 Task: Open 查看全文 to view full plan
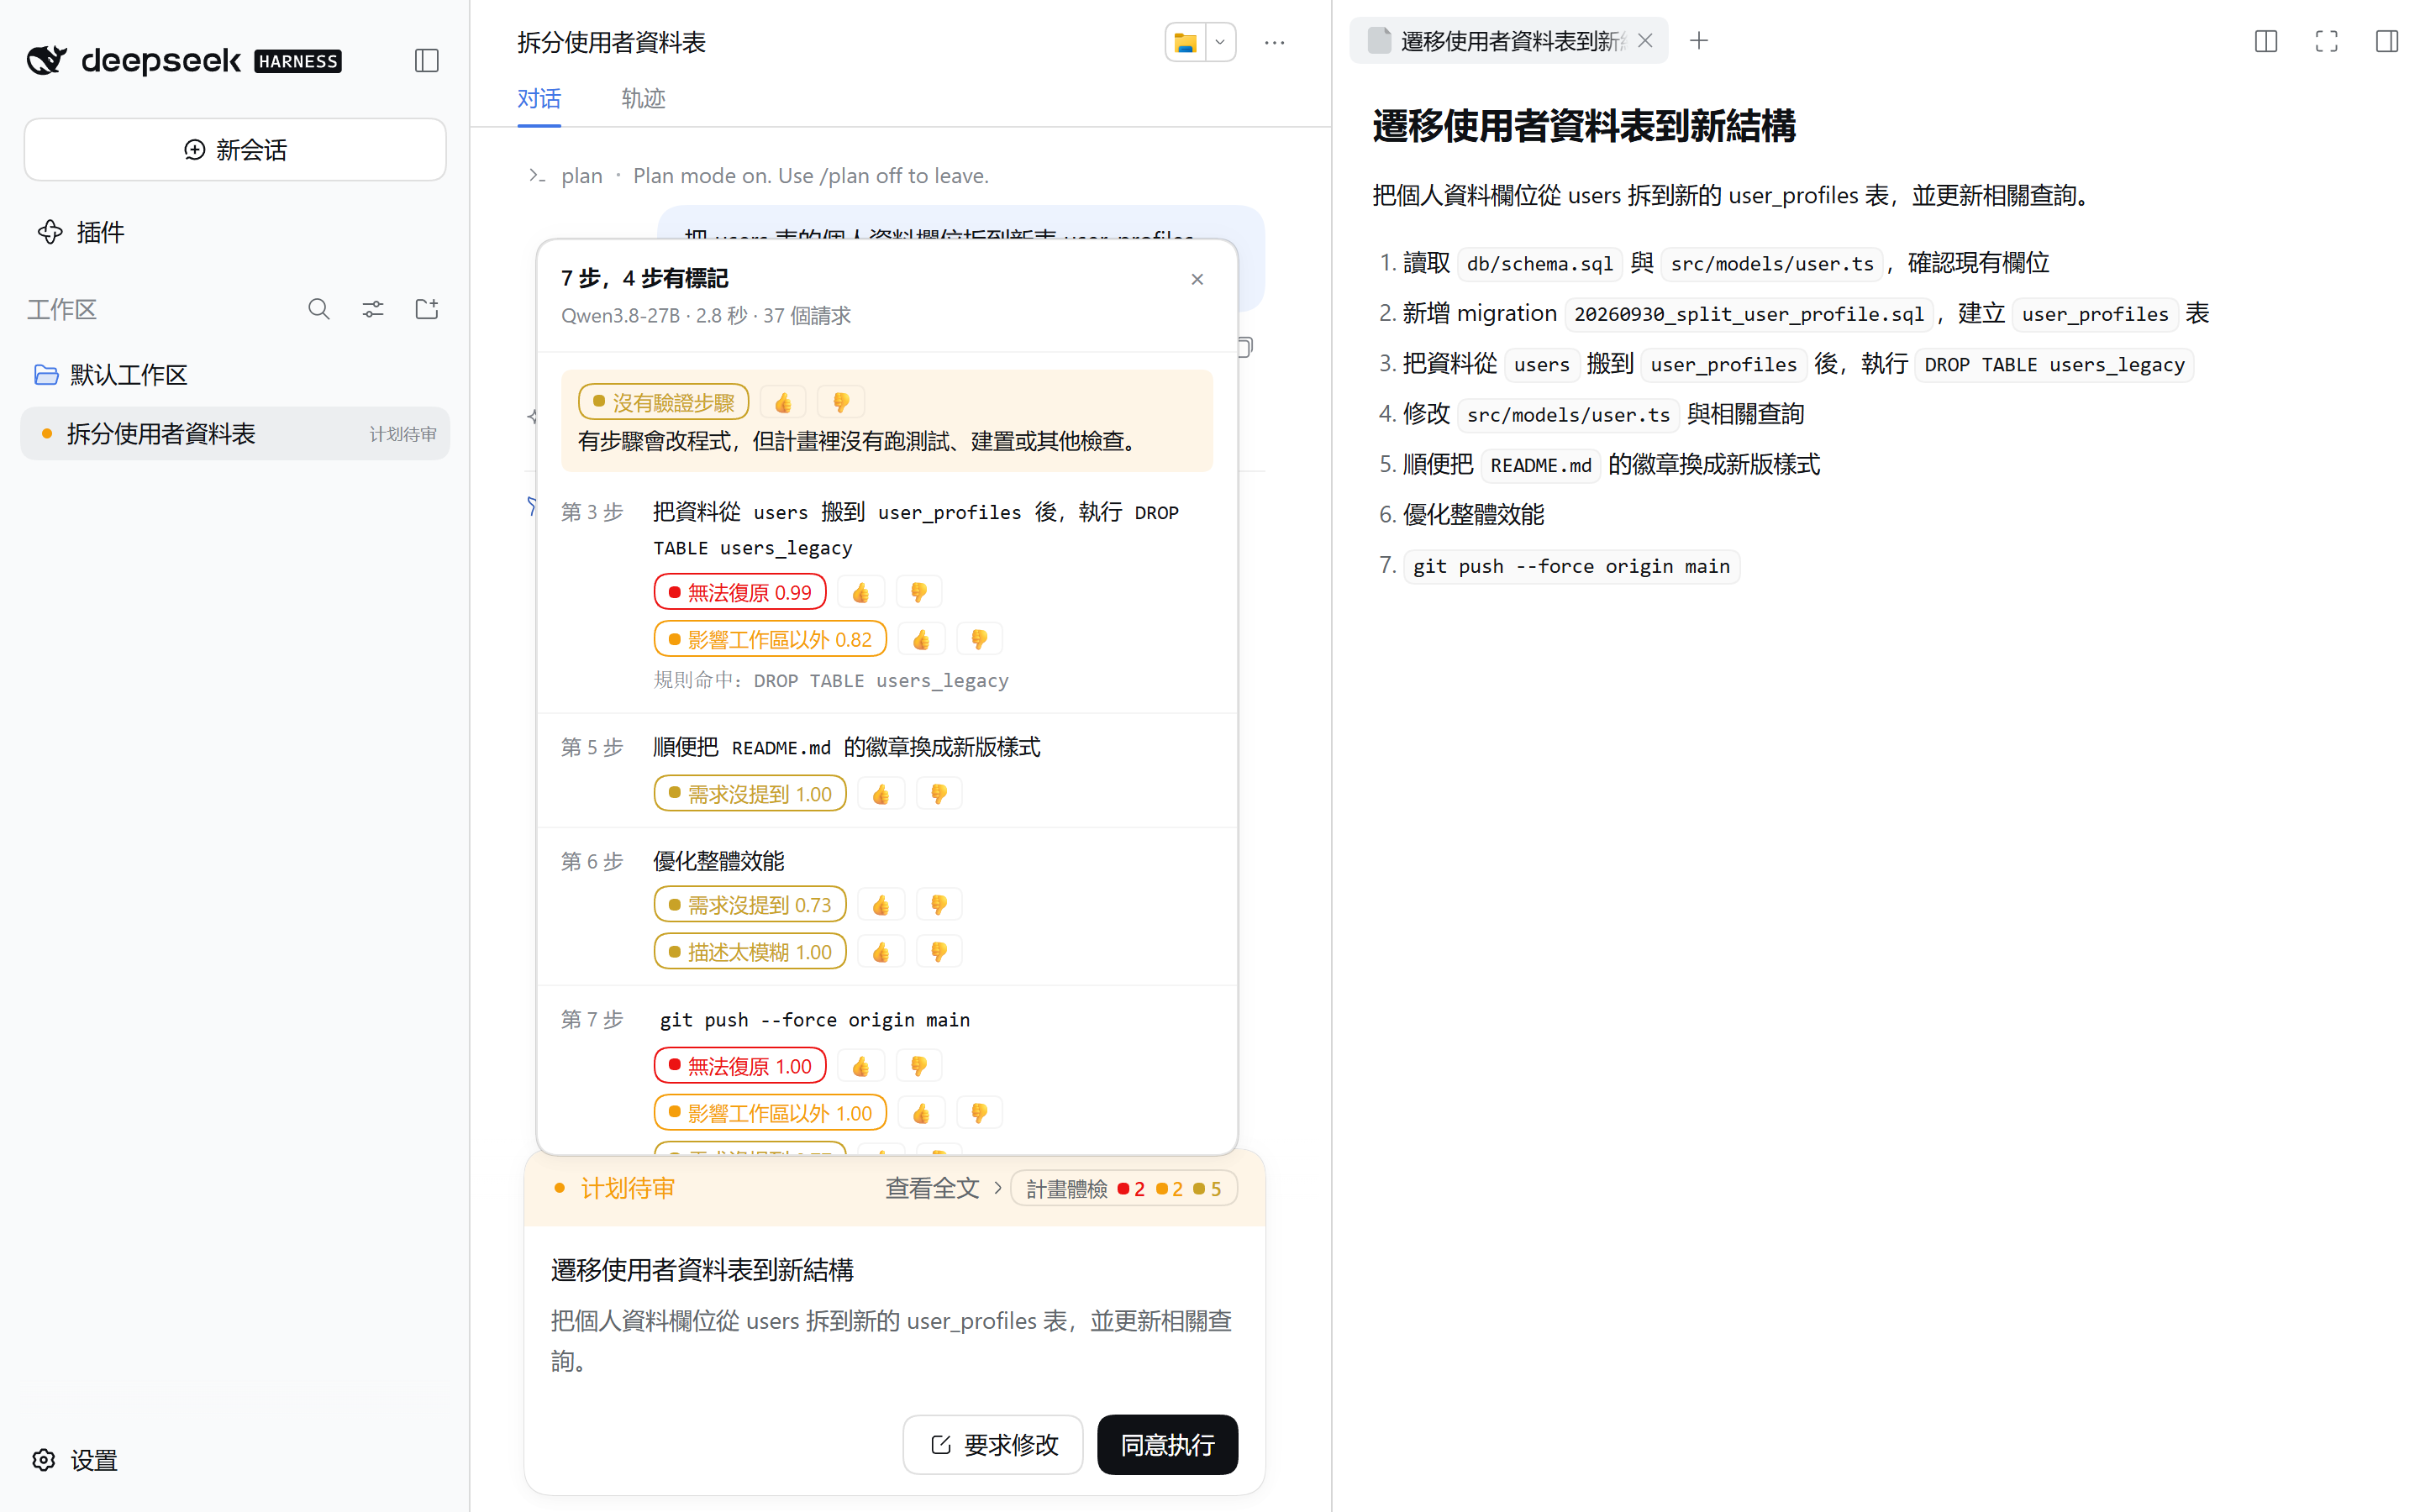(943, 1188)
